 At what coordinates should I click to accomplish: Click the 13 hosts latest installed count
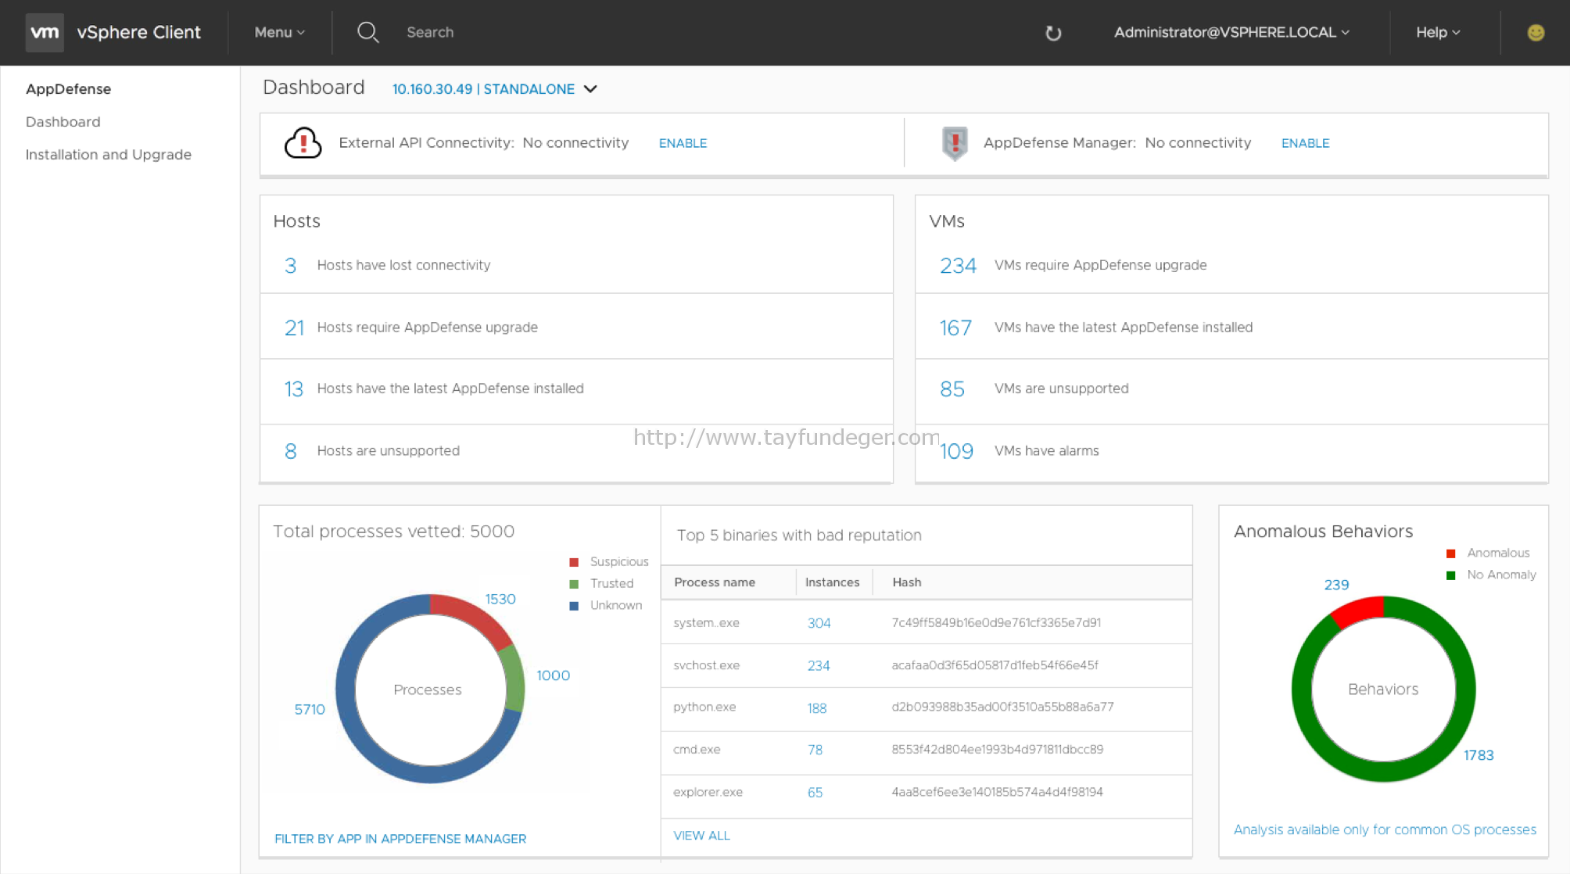click(293, 389)
